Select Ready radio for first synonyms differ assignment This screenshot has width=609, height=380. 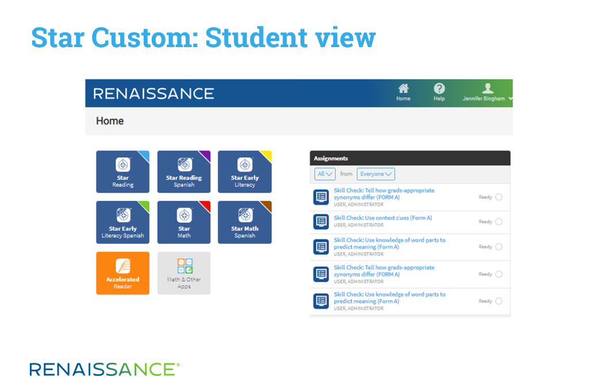[499, 197]
